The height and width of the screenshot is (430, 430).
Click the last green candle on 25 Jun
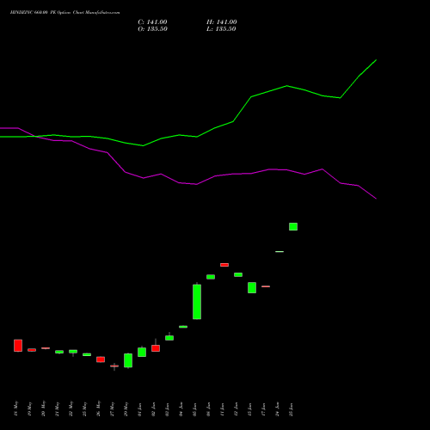(293, 226)
